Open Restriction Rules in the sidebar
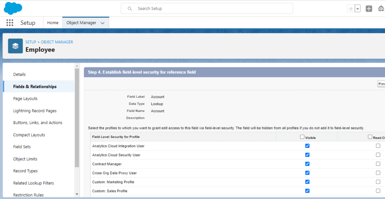 coord(28,195)
